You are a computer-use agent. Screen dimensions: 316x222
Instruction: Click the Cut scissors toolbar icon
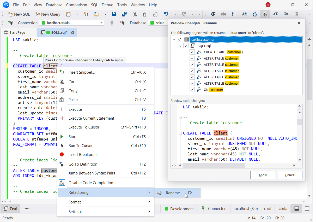[x=135, y=14]
